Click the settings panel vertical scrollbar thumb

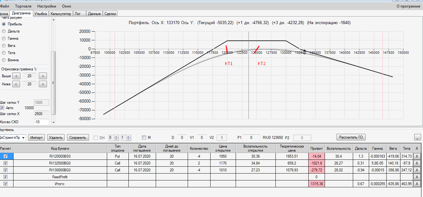(53, 83)
